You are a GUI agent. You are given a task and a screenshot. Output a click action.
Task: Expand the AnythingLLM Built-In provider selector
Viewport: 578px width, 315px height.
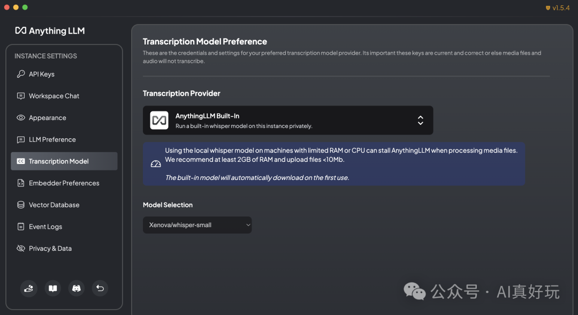287,120
